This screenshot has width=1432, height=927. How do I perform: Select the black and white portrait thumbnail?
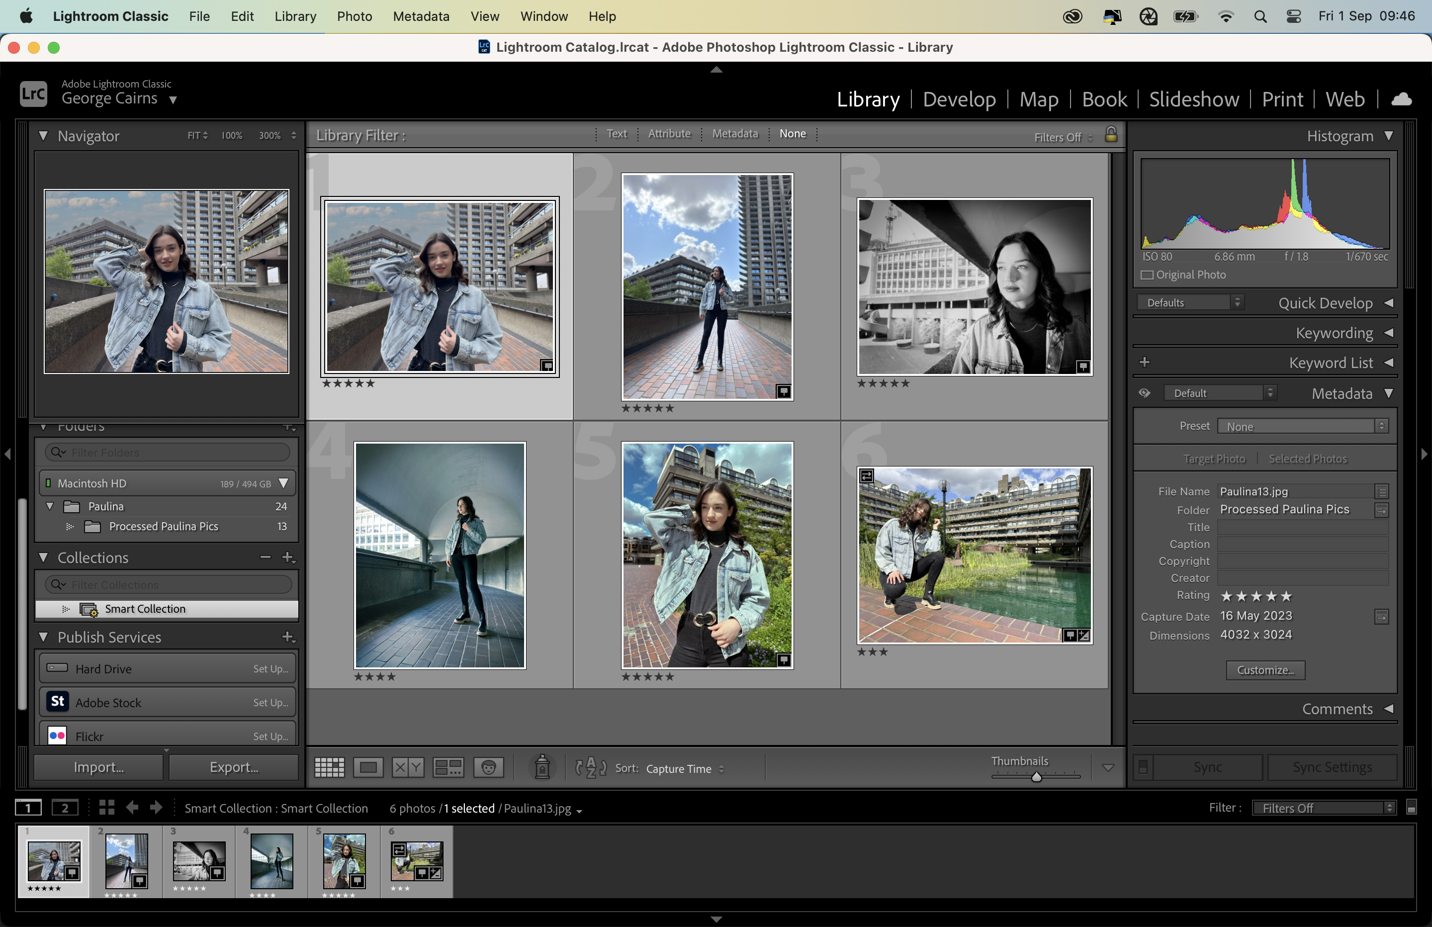click(x=974, y=286)
